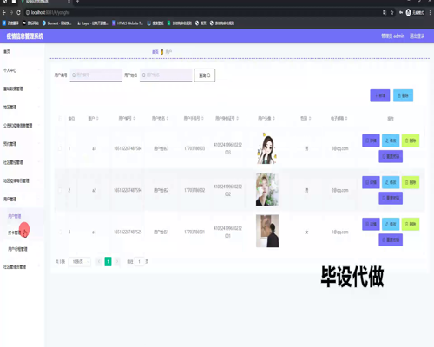Go back in the browser

coord(4,12)
